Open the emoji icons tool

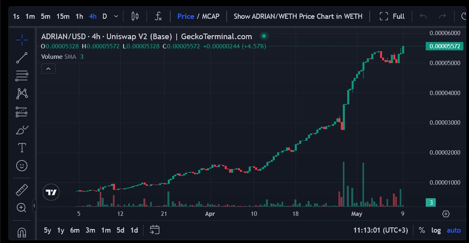coord(22,166)
